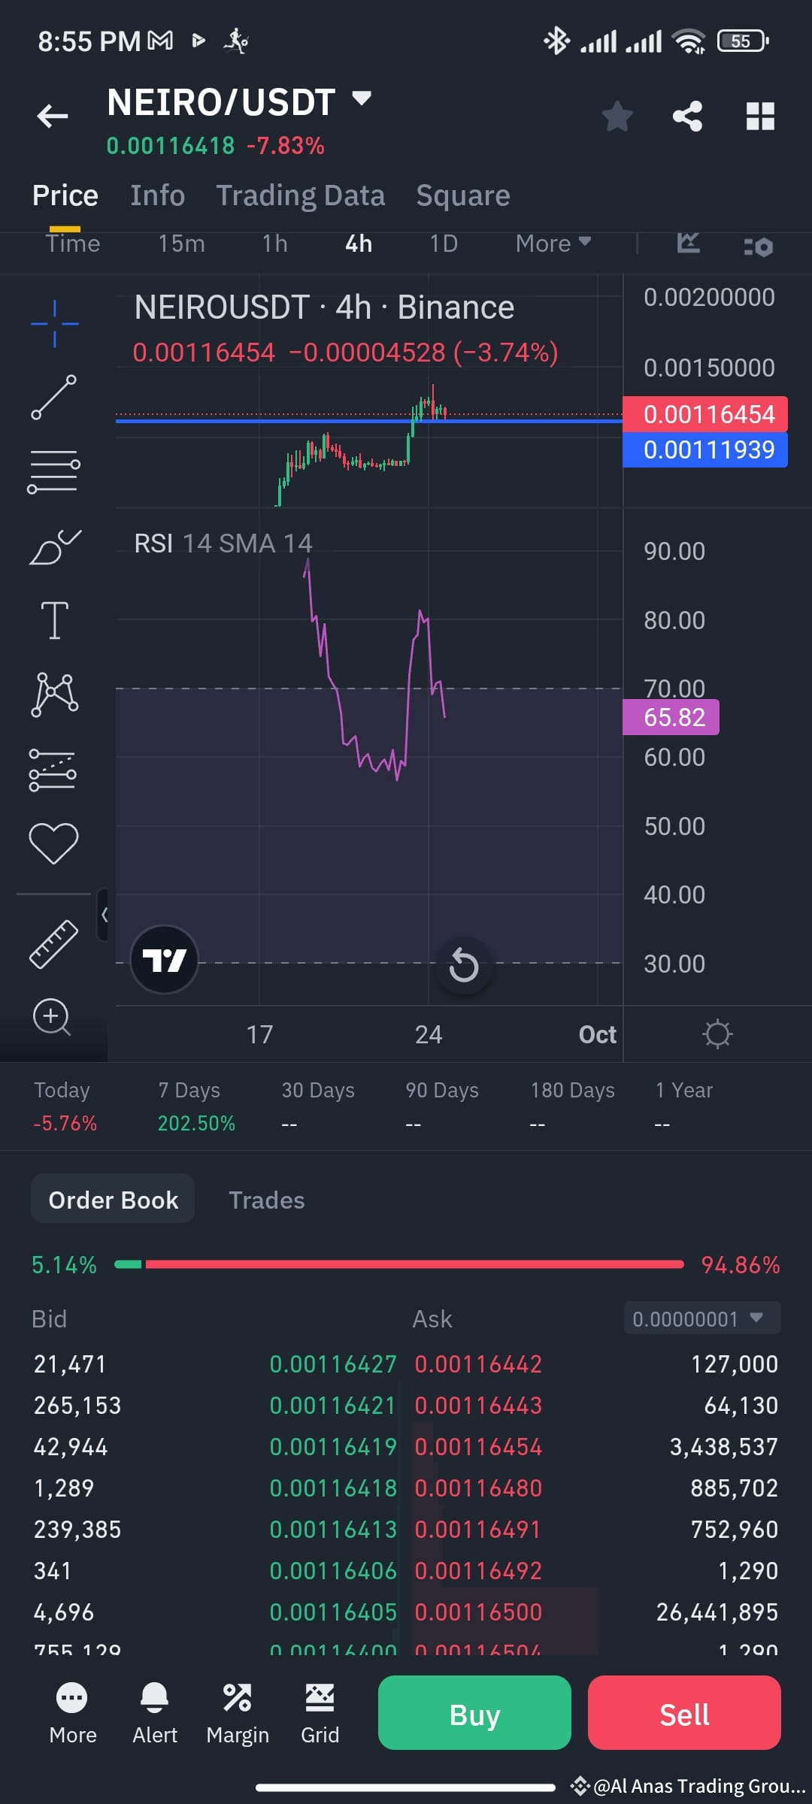The image size is (812, 1804).
Task: Select the 1D timeframe
Action: pos(444,243)
